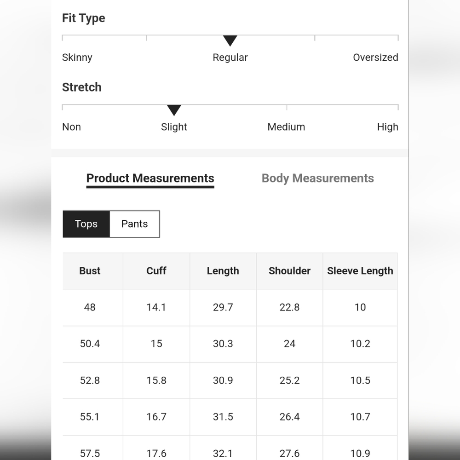The image size is (460, 460).
Task: Select the Product Measurements tab
Action: coord(150,178)
